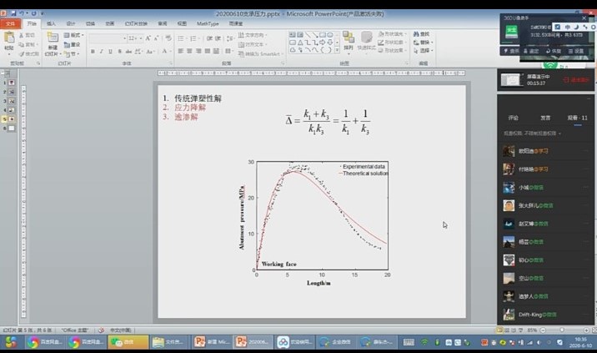Click Shape Fill option

[x=392, y=34]
